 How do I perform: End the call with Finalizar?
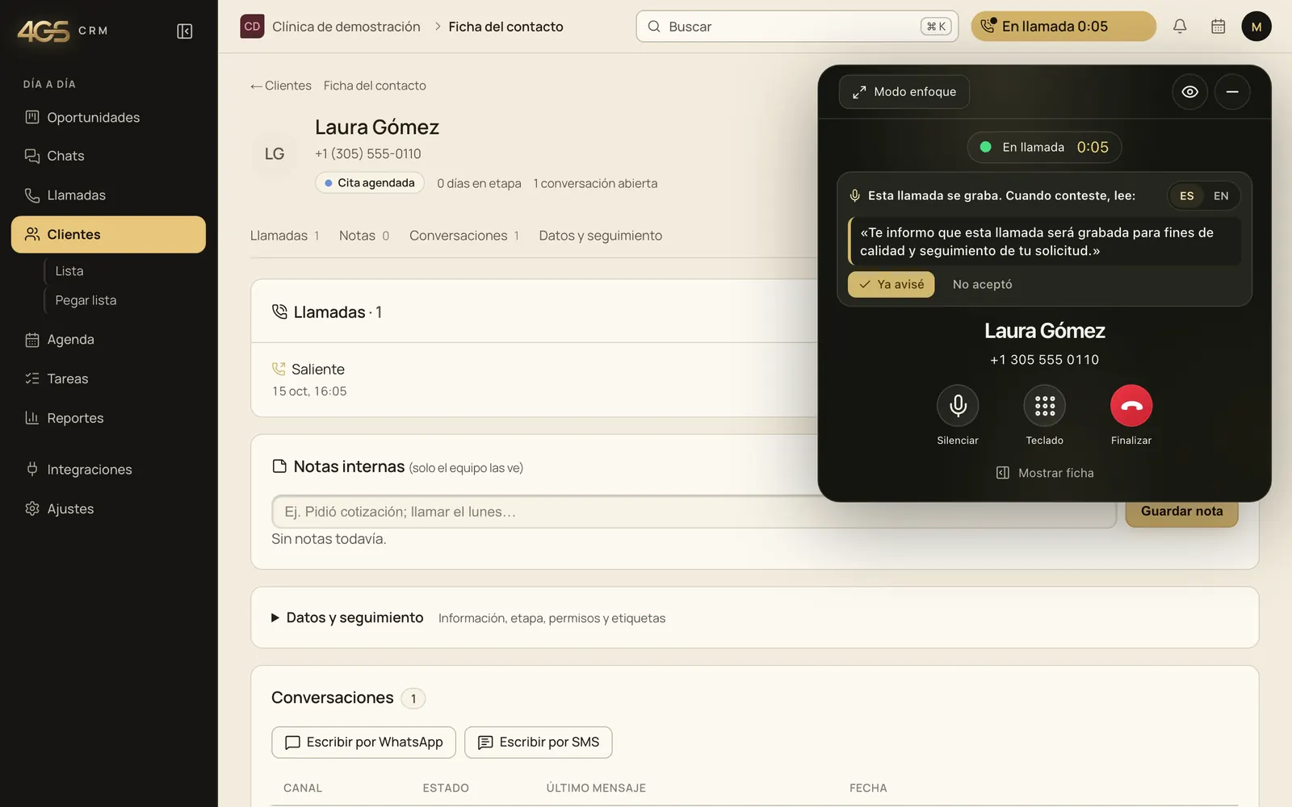[1131, 405]
